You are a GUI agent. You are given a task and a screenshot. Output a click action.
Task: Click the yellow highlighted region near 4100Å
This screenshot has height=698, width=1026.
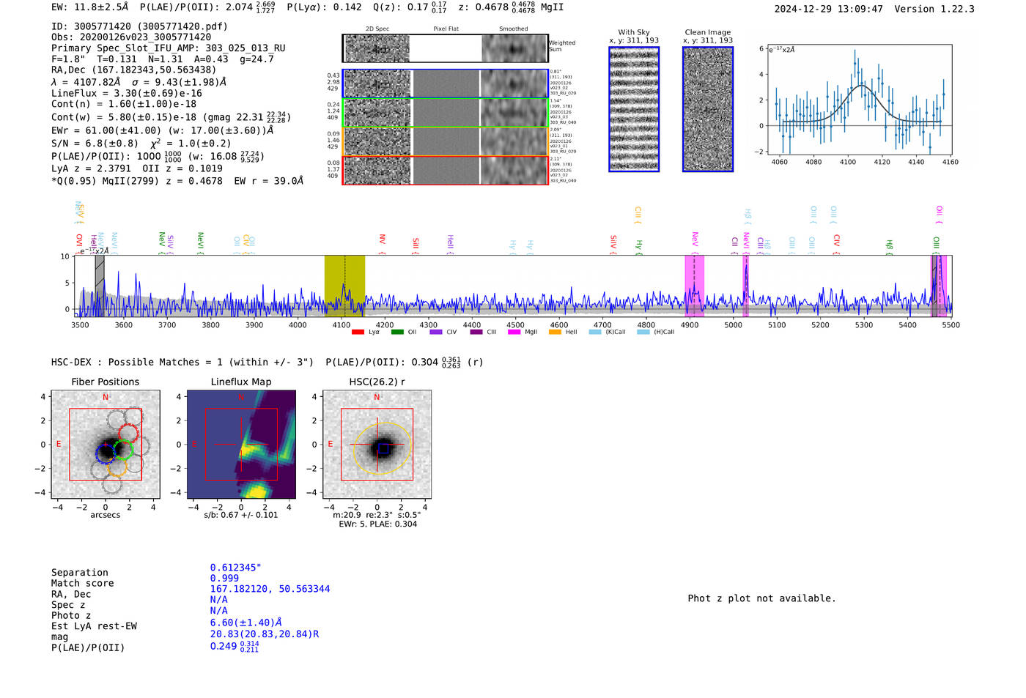(x=344, y=286)
